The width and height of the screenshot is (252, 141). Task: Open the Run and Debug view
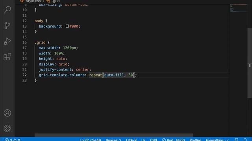tap(7, 41)
